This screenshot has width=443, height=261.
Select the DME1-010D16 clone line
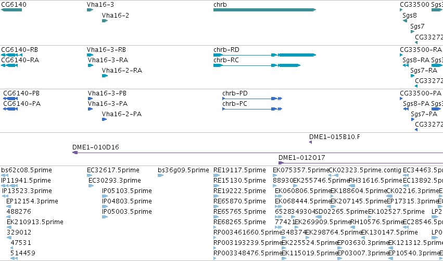pos(258,153)
